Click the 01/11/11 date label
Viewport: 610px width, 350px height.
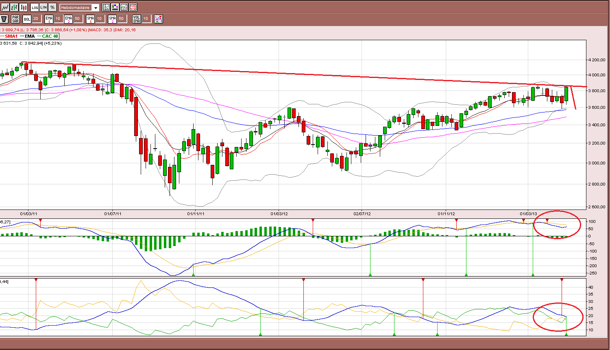point(196,214)
